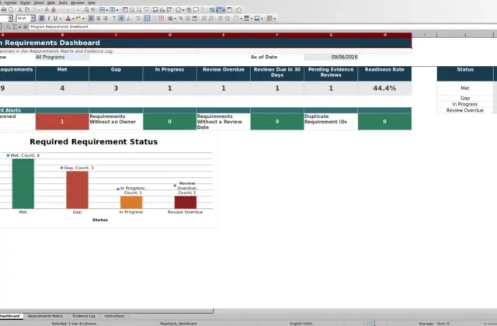Click the Sum sigma icon in formula bar
The image size is (497, 326).
15,27
